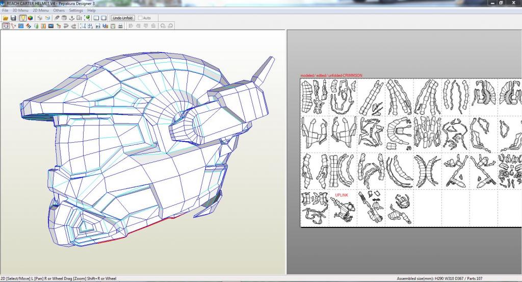Open the Help menu
Image resolution: width=522 pixels, height=282 pixels.
point(92,10)
